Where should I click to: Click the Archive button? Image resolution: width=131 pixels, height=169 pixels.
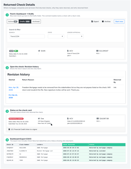(106, 21)
